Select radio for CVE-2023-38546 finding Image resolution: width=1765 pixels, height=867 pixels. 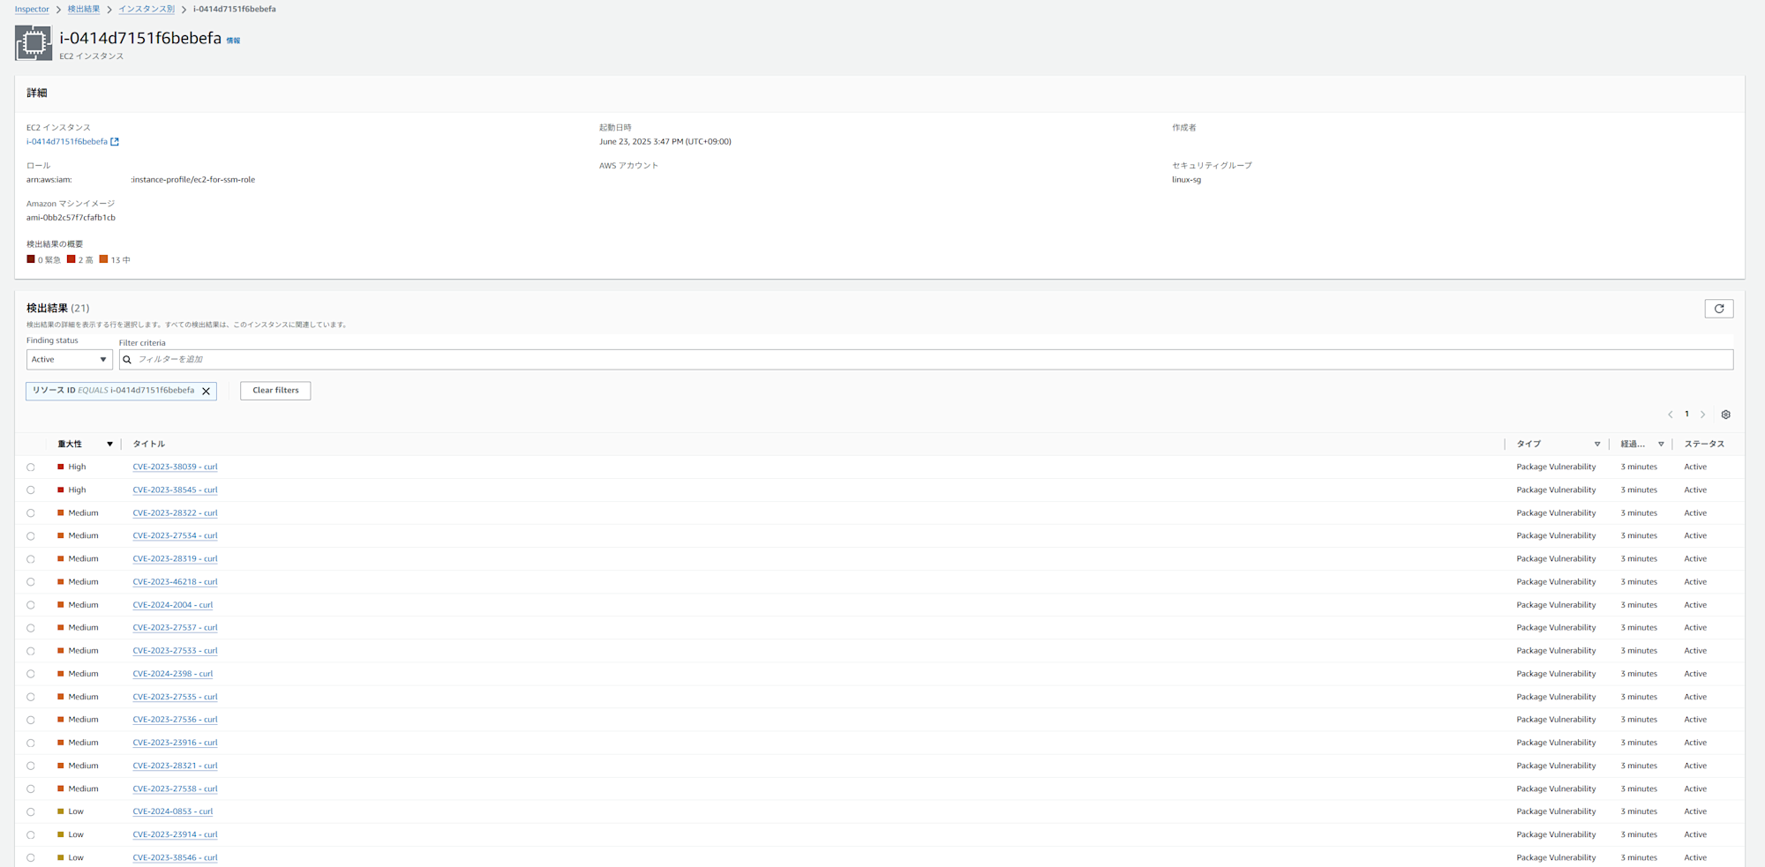[x=31, y=858]
